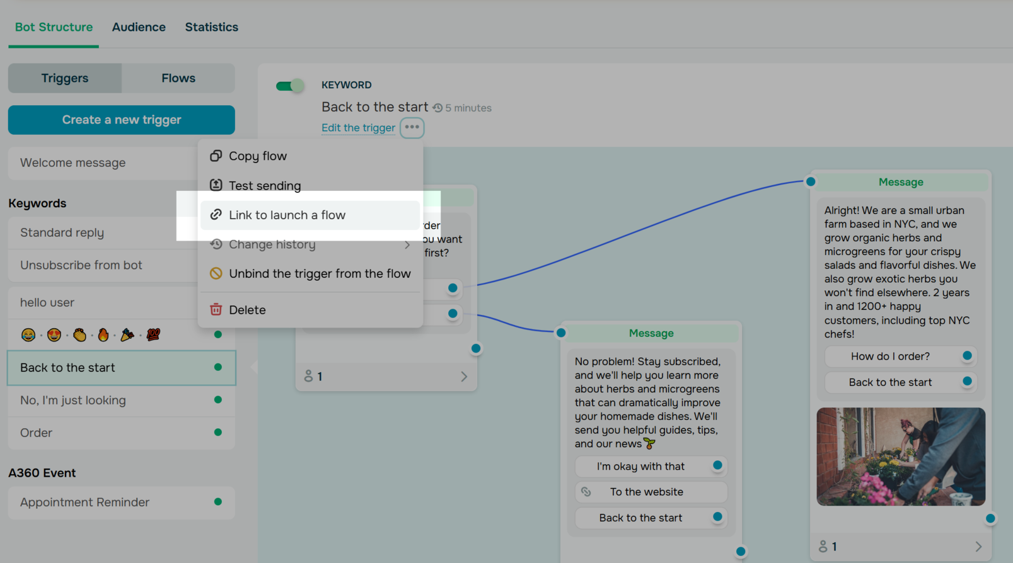
Task: Switch to the Flows tab
Action: pyautogui.click(x=178, y=78)
